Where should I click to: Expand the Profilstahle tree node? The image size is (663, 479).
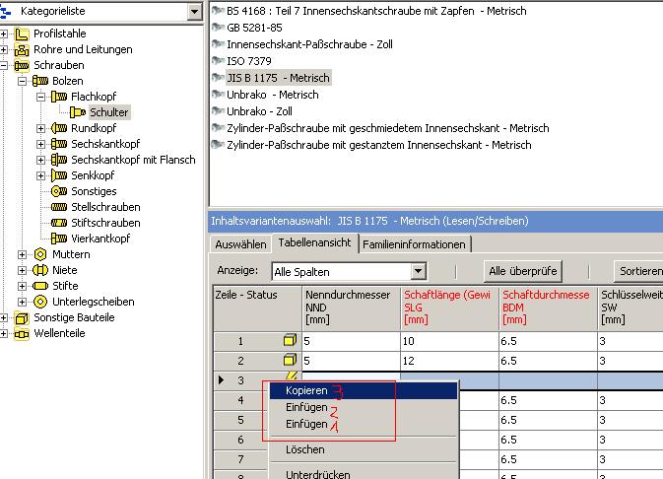(4, 34)
